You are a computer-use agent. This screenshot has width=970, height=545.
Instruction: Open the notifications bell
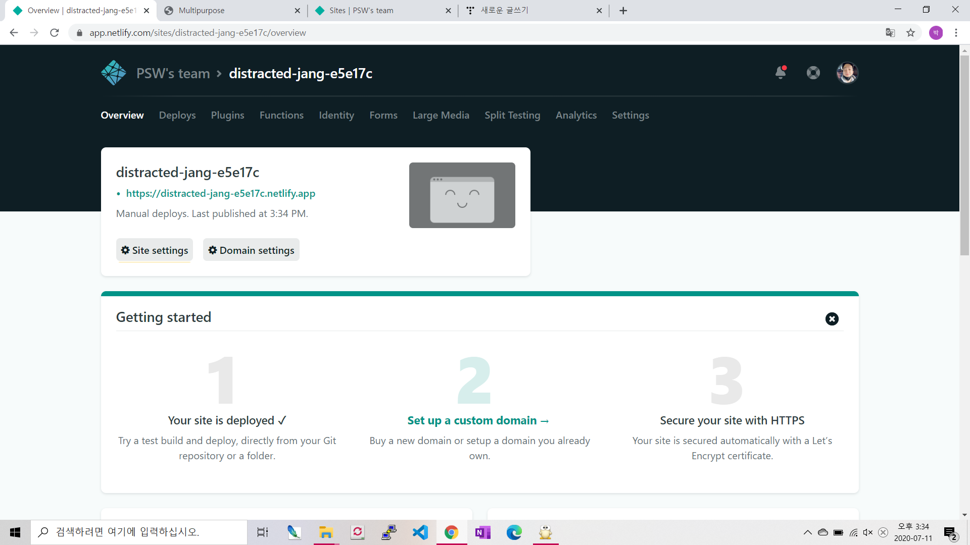(781, 73)
